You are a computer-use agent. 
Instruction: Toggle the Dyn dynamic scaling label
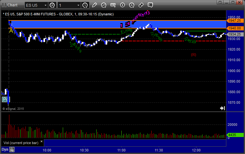tap(5, 150)
